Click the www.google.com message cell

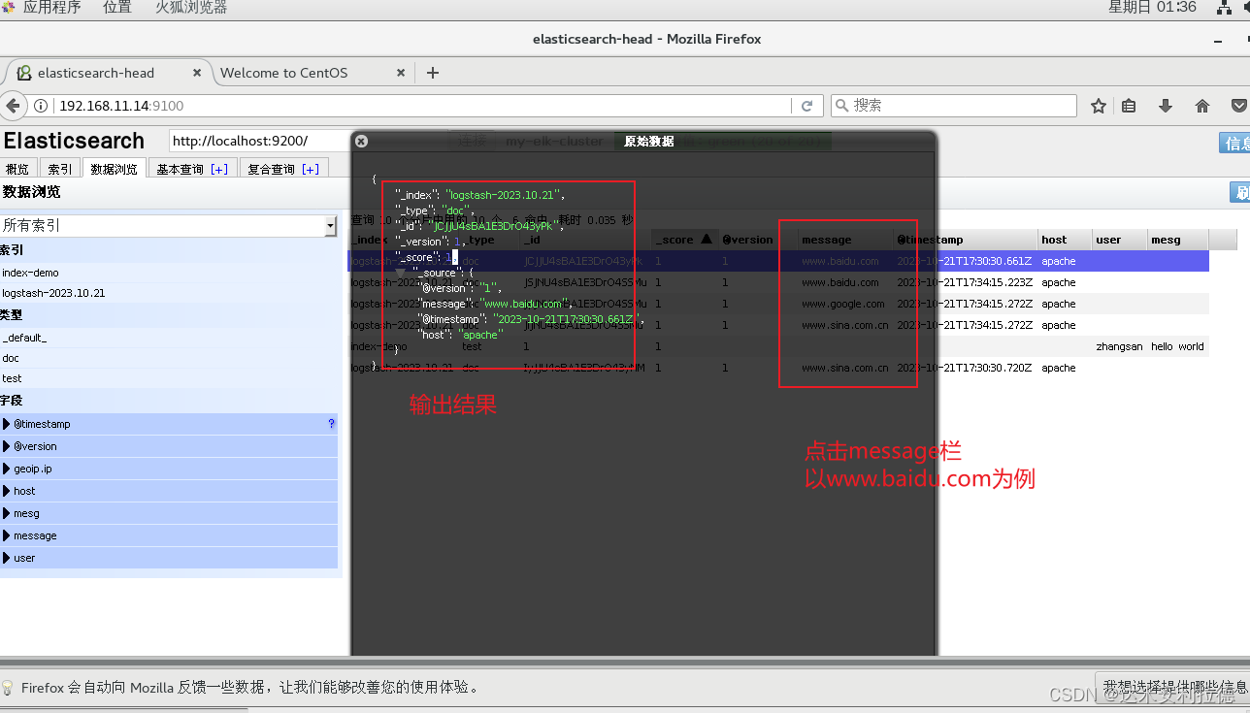(x=842, y=304)
